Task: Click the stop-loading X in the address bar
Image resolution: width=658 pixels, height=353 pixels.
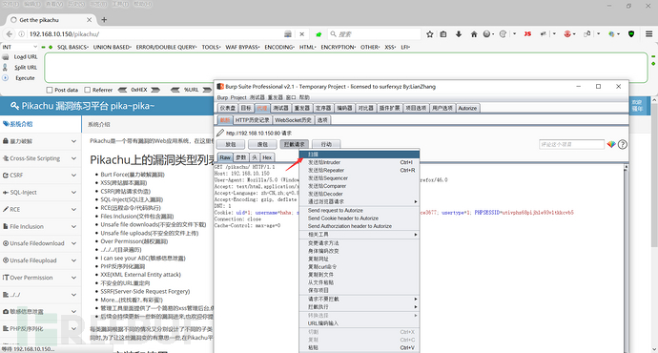Action: (301, 34)
